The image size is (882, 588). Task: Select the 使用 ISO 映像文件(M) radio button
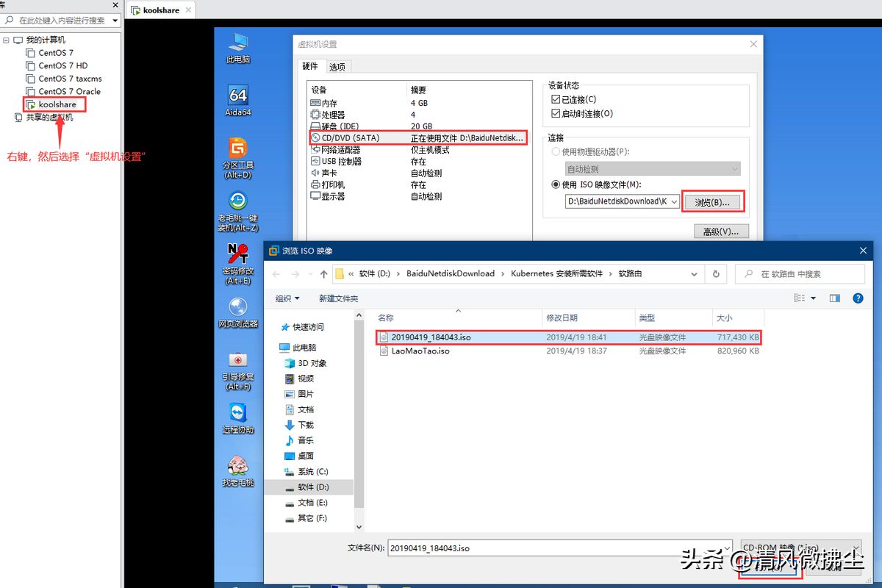tap(556, 184)
